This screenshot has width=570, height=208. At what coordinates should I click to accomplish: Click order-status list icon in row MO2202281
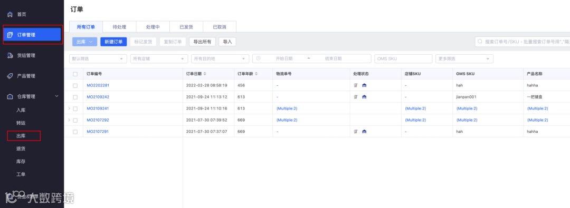pyautogui.click(x=356, y=85)
